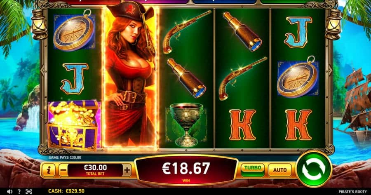The image size is (371, 195).
Task: Click the green spin button
Action: pyautogui.click(x=314, y=169)
